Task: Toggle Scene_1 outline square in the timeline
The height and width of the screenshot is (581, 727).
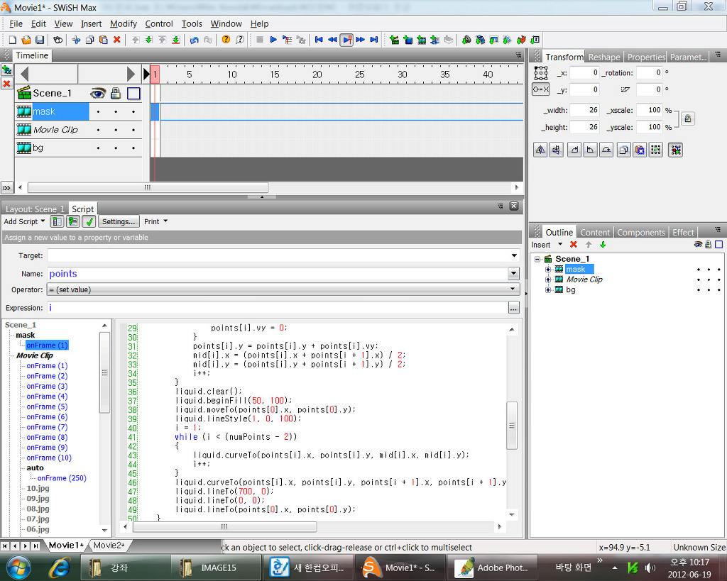Action: (133, 94)
